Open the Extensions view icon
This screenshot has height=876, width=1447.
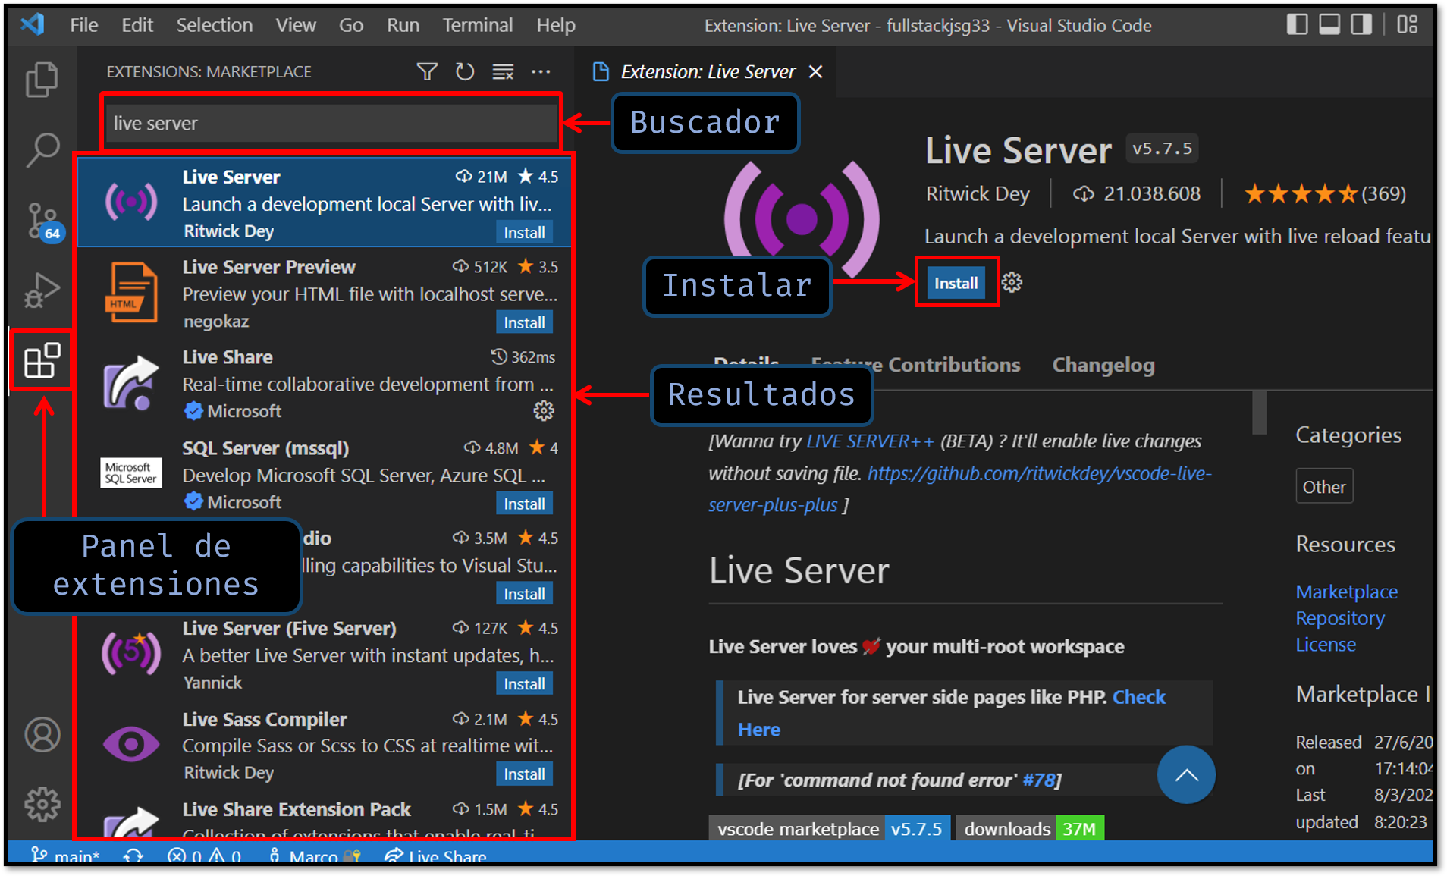click(42, 360)
